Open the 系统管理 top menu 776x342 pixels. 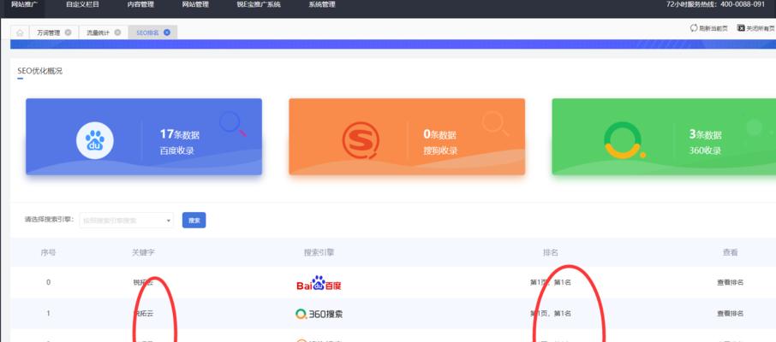[322, 4]
